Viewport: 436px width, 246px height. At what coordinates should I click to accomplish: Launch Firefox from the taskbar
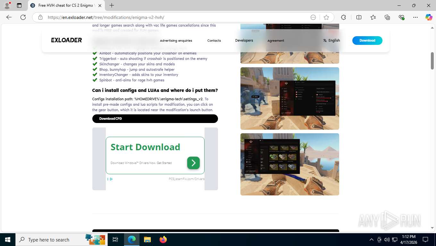coord(163,240)
